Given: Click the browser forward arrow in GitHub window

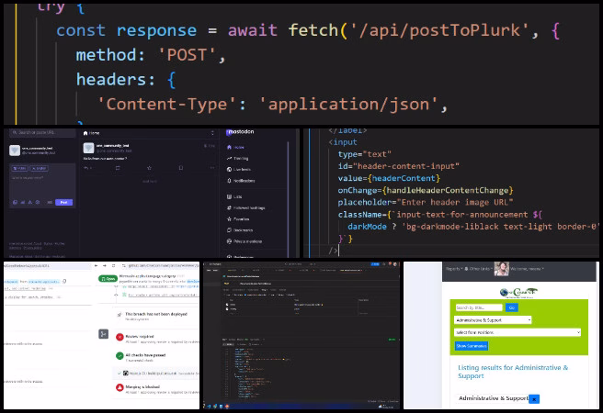Looking at the screenshot, I should (x=105, y=265).
